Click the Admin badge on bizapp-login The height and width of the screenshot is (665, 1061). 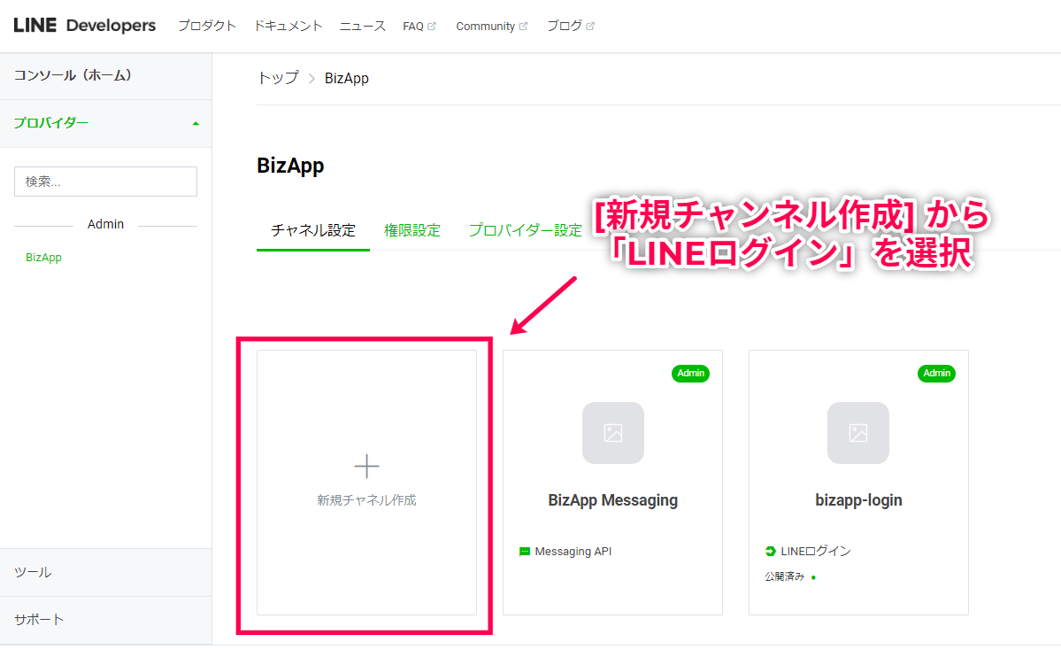(936, 373)
